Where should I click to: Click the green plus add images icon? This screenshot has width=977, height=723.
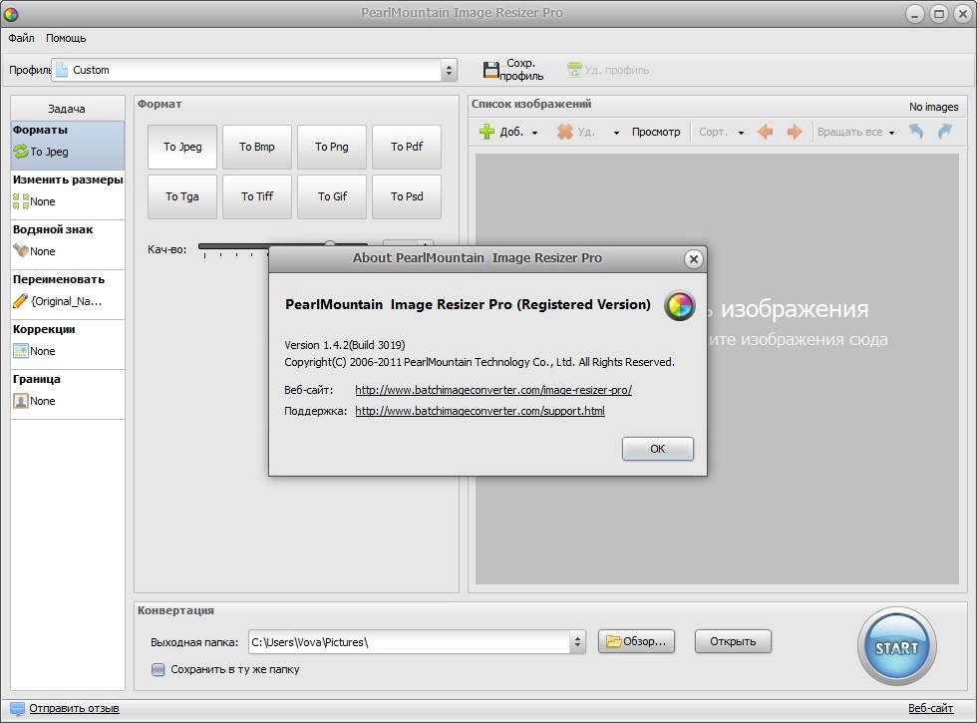[487, 132]
